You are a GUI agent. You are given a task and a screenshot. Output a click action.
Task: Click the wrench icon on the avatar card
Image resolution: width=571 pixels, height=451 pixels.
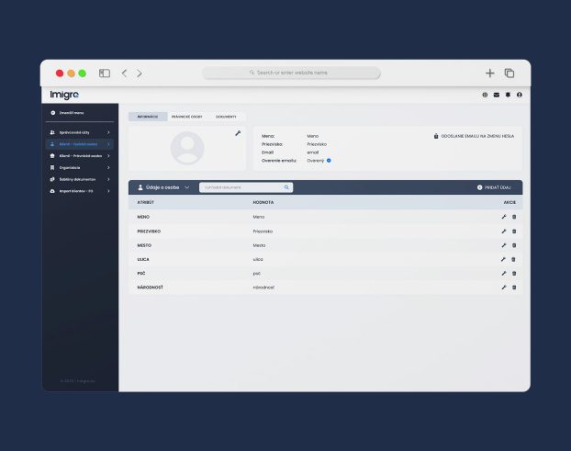point(238,133)
